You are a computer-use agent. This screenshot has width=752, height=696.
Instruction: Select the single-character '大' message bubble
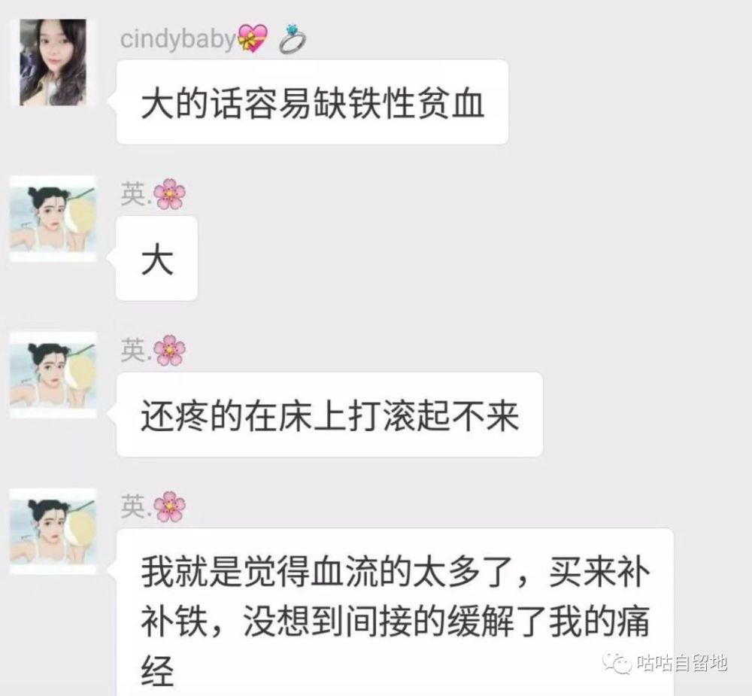(157, 258)
